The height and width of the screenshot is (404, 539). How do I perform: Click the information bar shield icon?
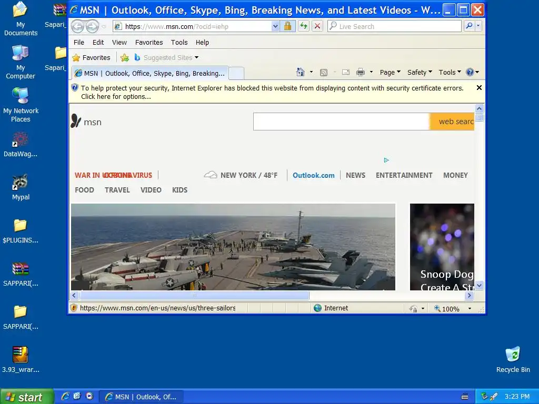point(75,88)
